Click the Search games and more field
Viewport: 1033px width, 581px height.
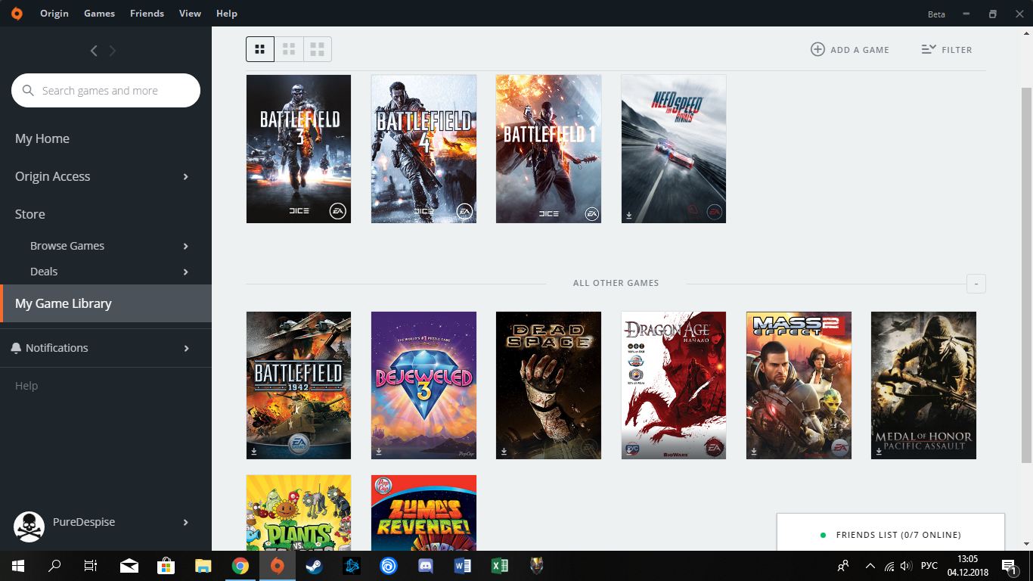106,91
